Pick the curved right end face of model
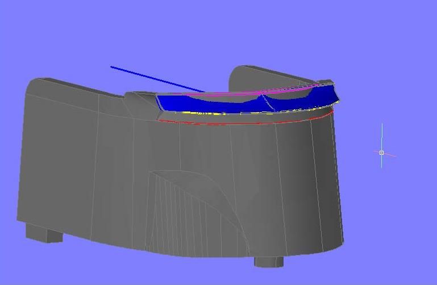This screenshot has width=437, height=285. pyautogui.click(x=330, y=182)
